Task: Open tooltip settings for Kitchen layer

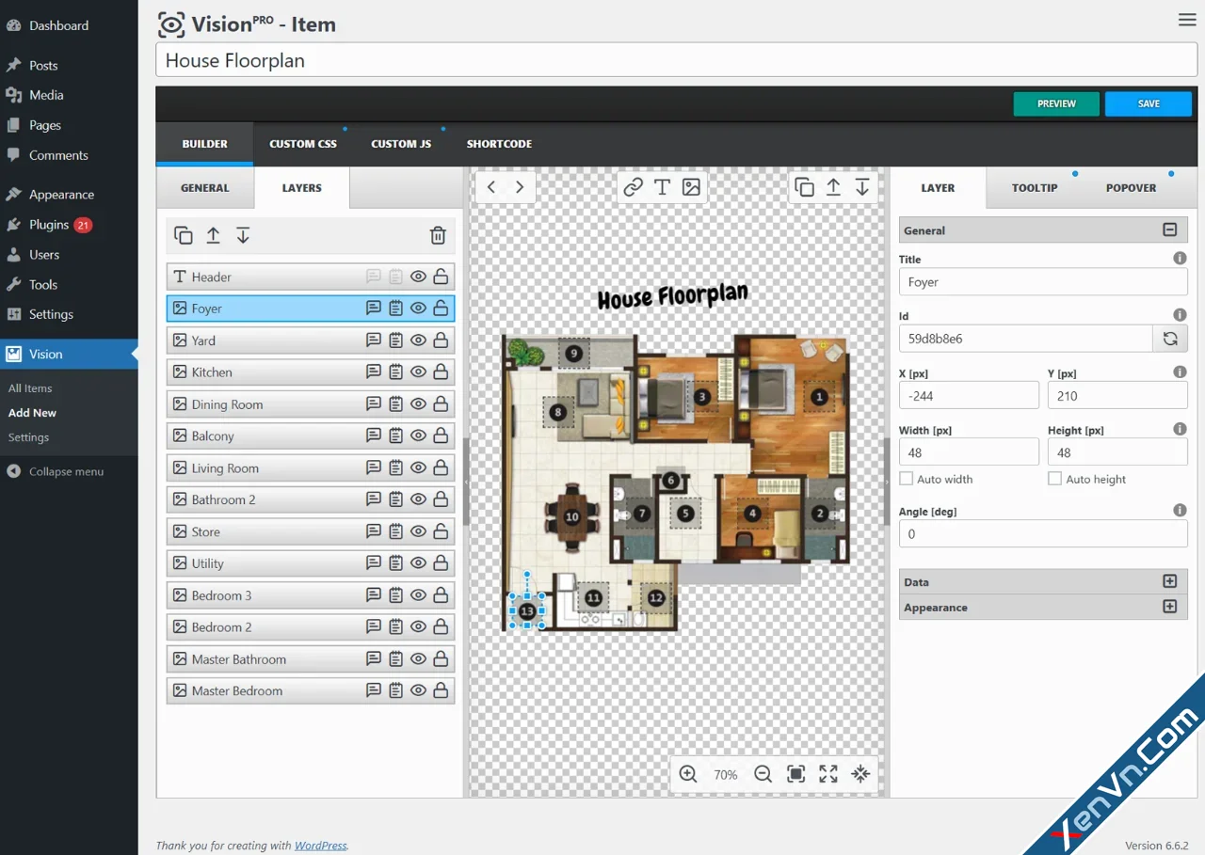Action: [374, 372]
